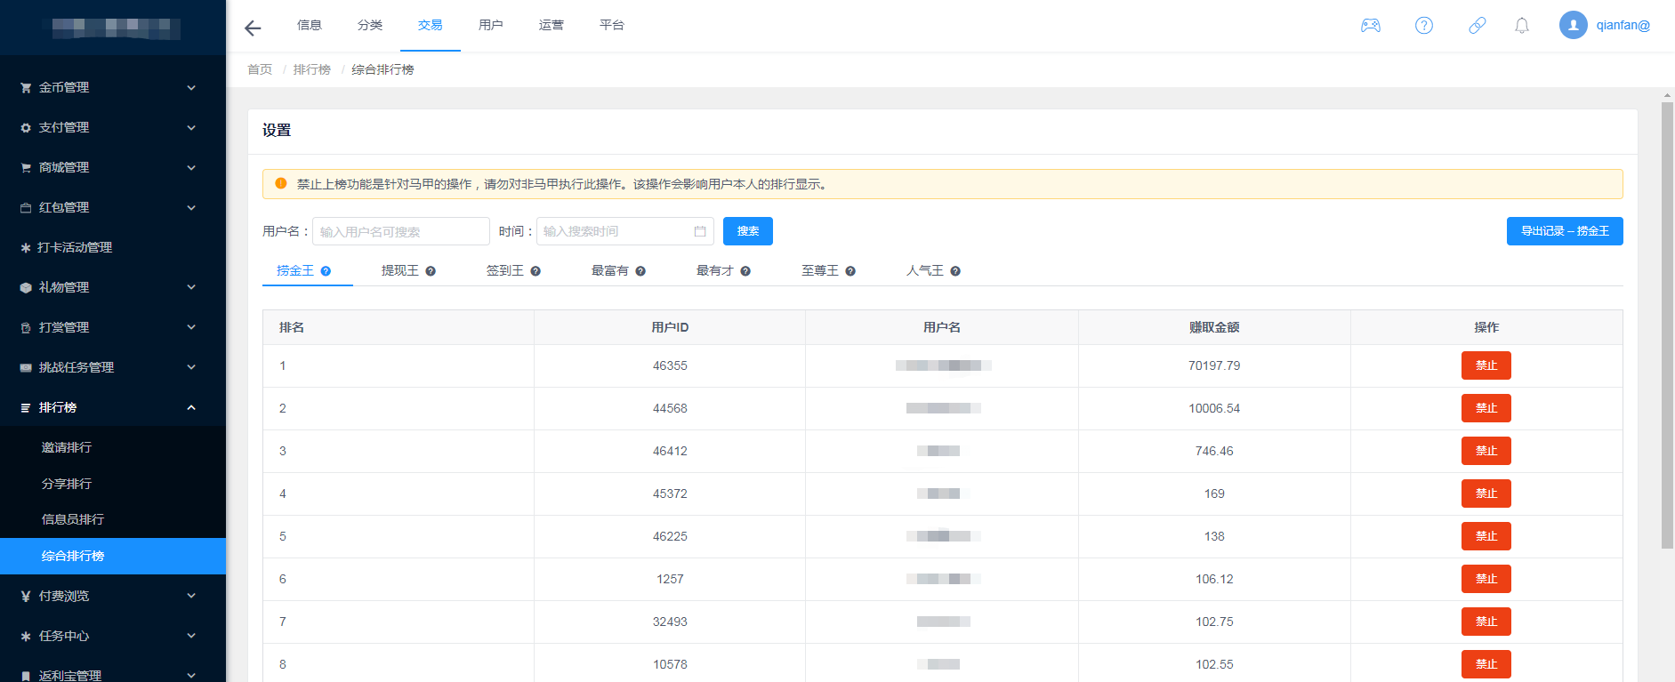
Task: Click the vertical scrollbar thumb on the right
Action: (1667, 325)
